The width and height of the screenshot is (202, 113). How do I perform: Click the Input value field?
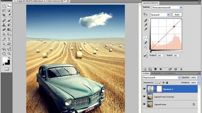click(176, 56)
